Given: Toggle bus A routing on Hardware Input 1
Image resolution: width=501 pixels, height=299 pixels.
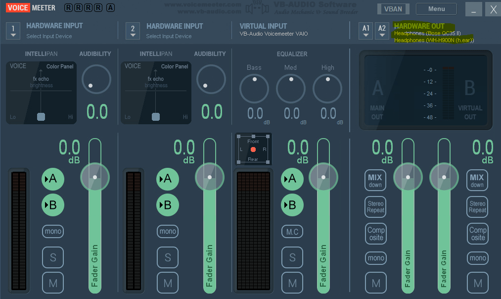Looking at the screenshot, I should (53, 179).
